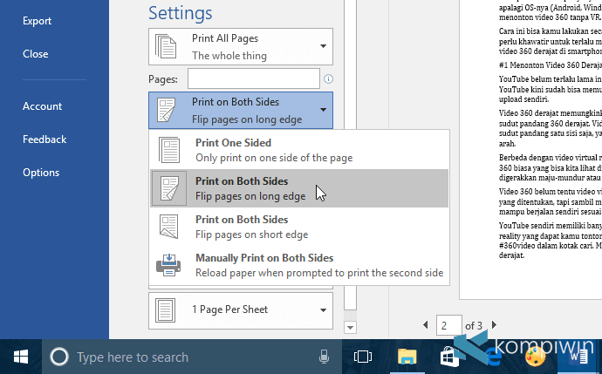Open the Windows Start menu
Viewport: 602px width, 374px height.
[21, 357]
